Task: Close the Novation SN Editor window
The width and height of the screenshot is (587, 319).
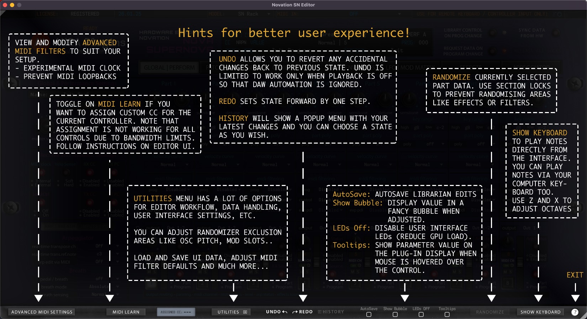Action: tap(5, 5)
